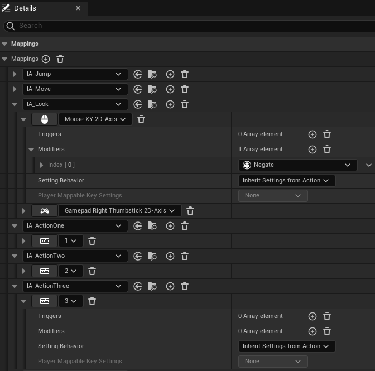Expand the Gamepad Right Thumbstick 2D-Axis entry
Image resolution: width=375 pixels, height=371 pixels.
(x=23, y=211)
